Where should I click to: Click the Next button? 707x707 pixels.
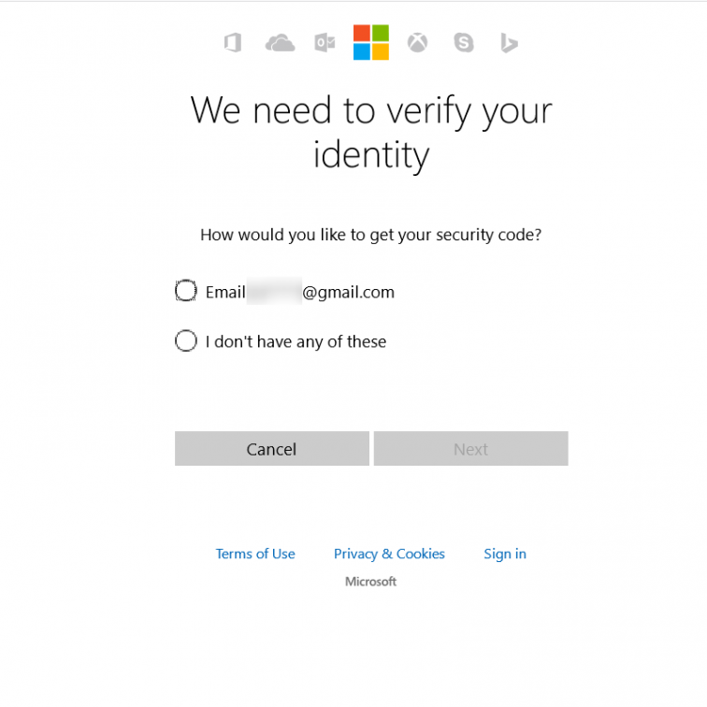470,449
